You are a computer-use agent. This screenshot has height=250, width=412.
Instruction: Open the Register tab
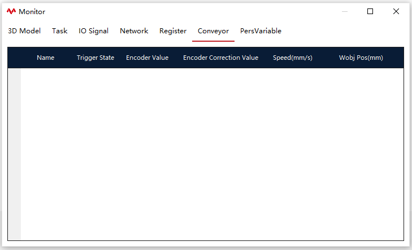pos(173,31)
